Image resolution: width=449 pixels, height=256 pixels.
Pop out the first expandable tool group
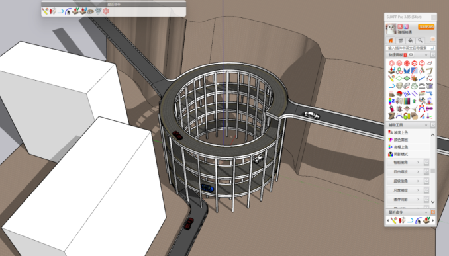click(426, 163)
